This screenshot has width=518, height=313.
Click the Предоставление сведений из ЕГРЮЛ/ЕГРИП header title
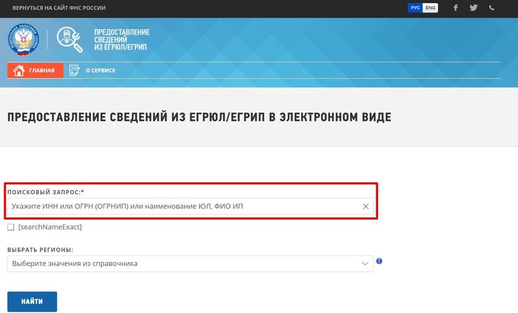[x=122, y=41]
